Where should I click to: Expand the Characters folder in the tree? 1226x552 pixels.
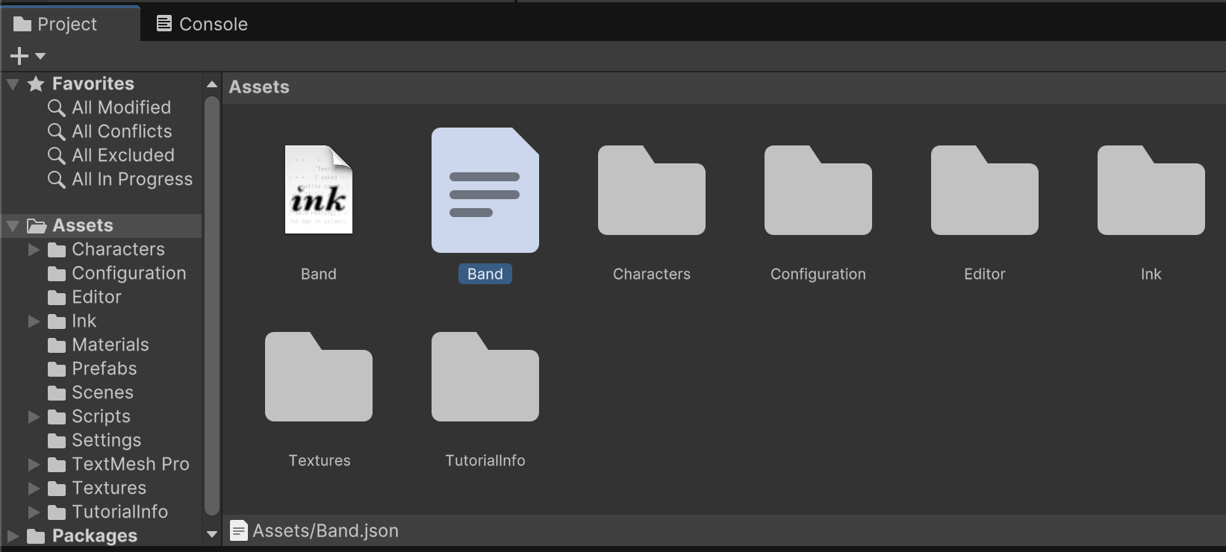34,249
